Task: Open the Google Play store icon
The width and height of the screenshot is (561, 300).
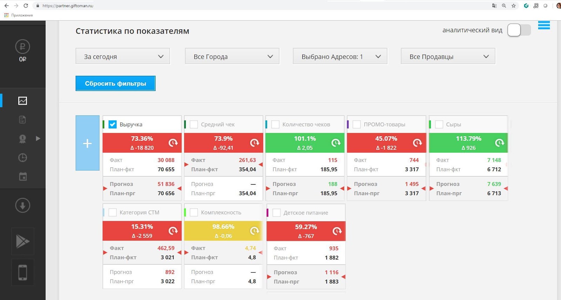Action: (x=22, y=241)
